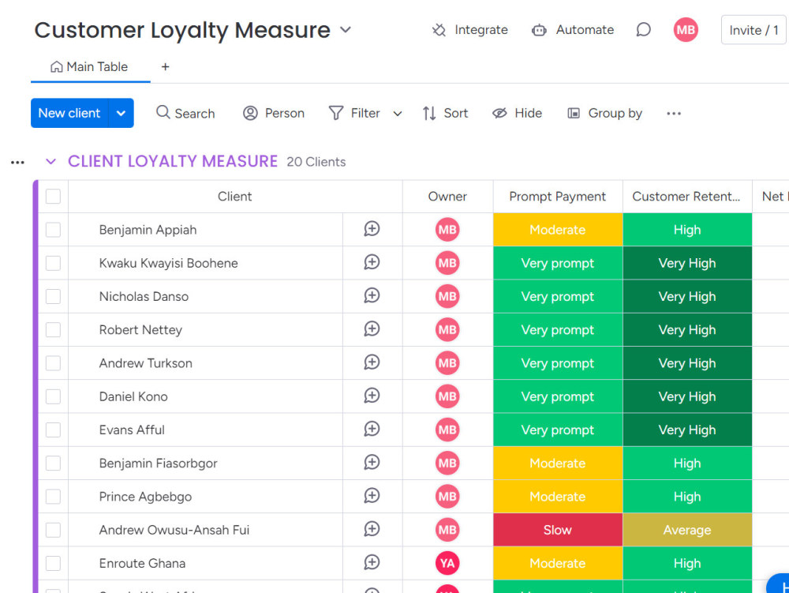Start conversation for Prince Agbebgo
This screenshot has width=789, height=593.
[x=372, y=495]
